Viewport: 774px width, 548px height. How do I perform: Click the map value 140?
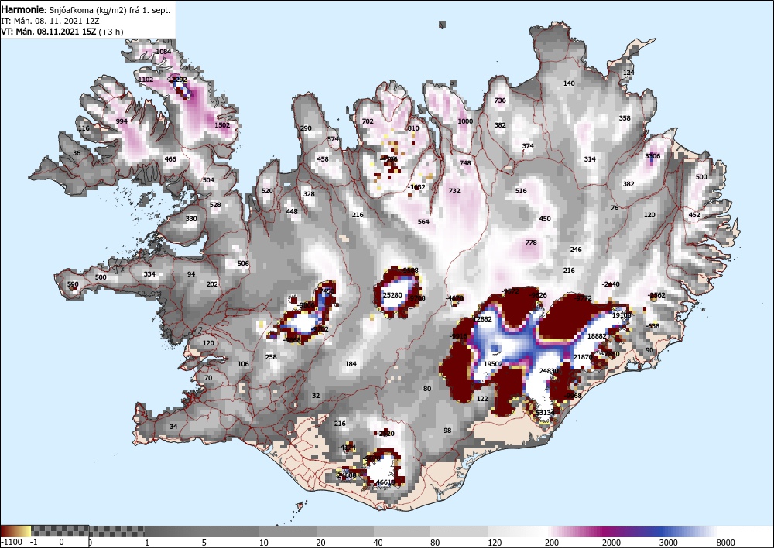(x=569, y=83)
